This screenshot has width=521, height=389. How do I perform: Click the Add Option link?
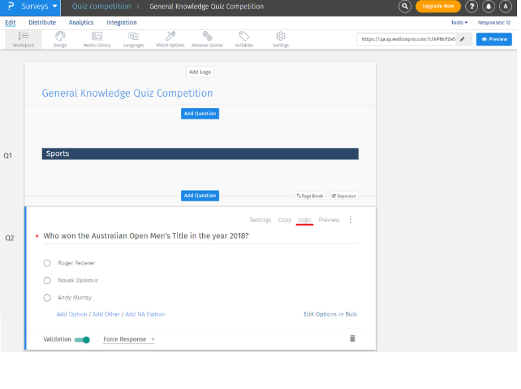72,314
